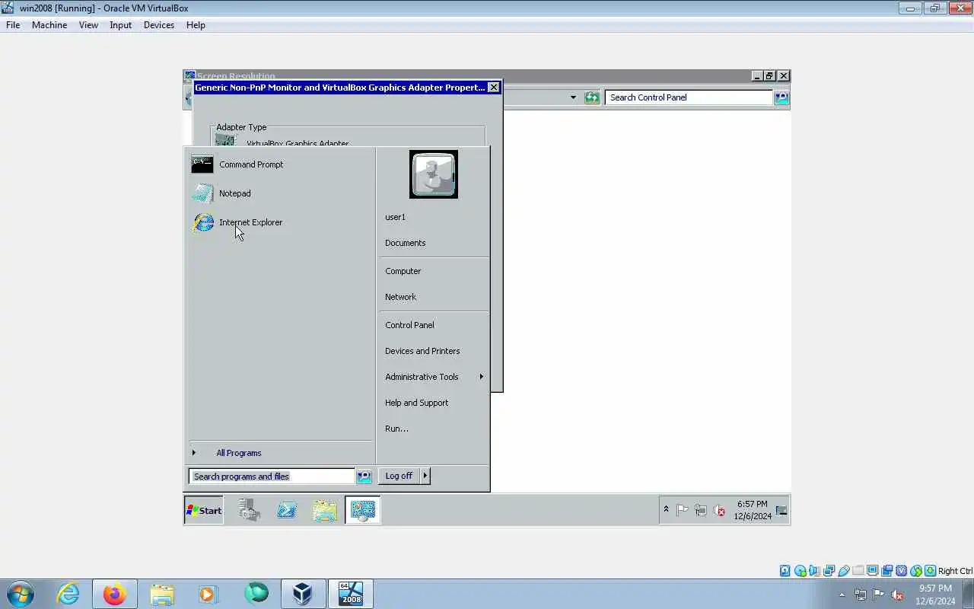Open VirtualBox Manager on host taskbar
This screenshot has height=609, width=974.
click(x=303, y=594)
